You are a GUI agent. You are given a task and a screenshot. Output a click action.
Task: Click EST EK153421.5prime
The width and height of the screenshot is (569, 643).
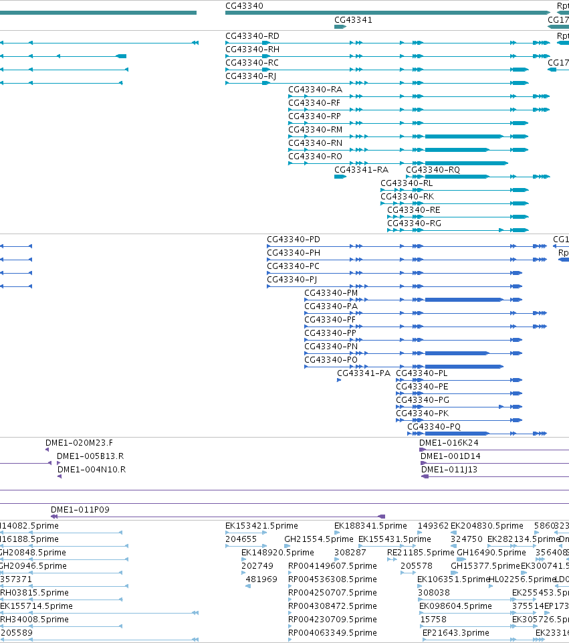pos(261,526)
